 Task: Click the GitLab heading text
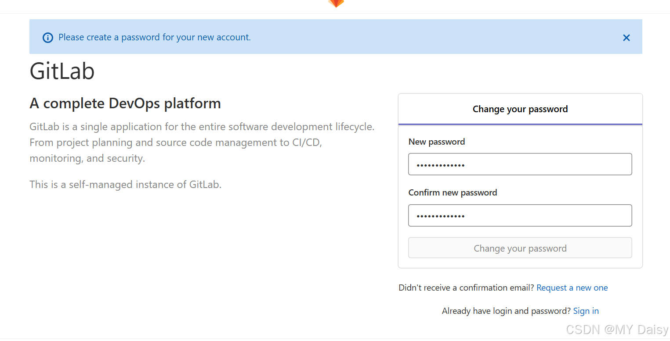62,71
